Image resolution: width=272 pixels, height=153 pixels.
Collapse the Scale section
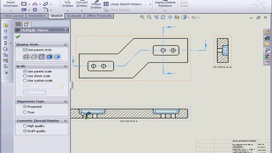(x=65, y=66)
